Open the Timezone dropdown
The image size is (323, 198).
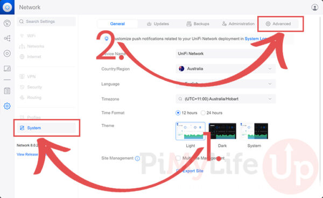pyautogui.click(x=226, y=99)
